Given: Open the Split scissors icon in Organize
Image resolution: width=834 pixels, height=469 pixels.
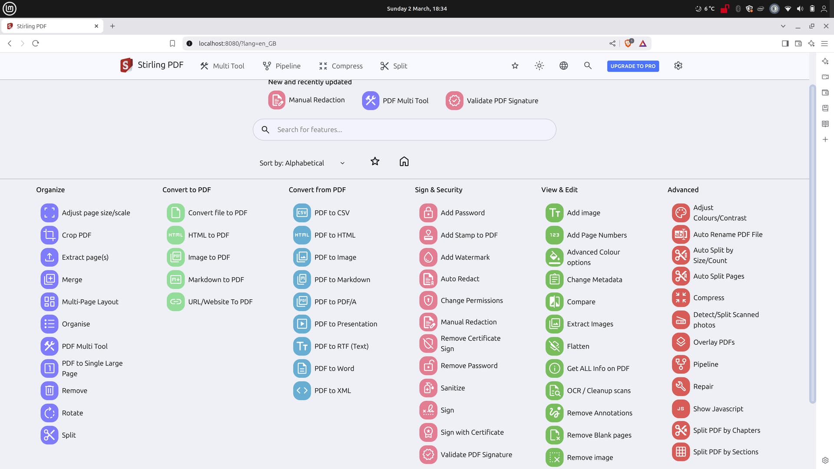Looking at the screenshot, I should 50,435.
